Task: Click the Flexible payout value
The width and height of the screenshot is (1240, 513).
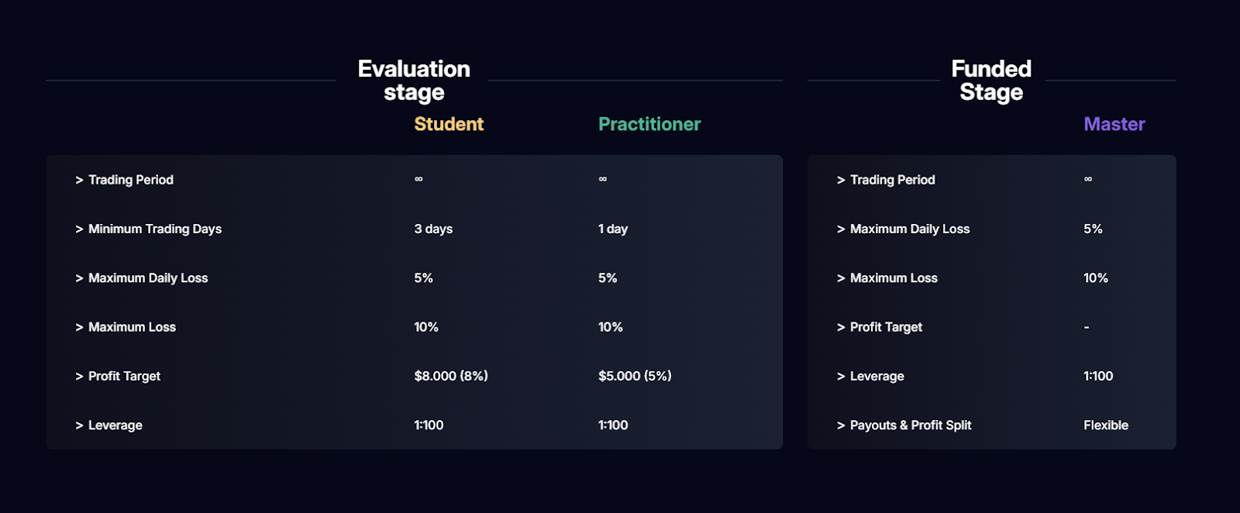Action: pyautogui.click(x=1105, y=425)
